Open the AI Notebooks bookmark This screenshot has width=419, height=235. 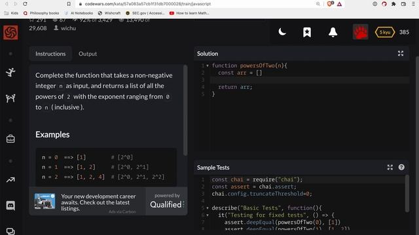pyautogui.click(x=79, y=13)
